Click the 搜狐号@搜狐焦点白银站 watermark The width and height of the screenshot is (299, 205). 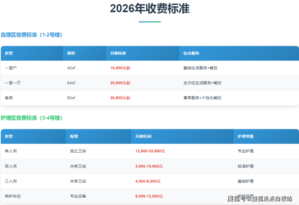[260, 199]
